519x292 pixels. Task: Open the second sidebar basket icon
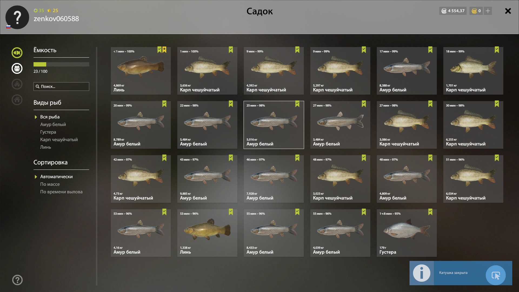[17, 68]
